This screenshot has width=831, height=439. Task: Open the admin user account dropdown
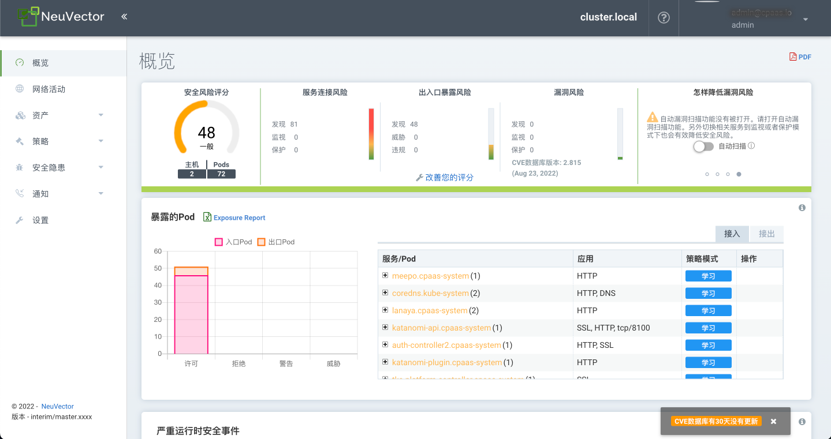(805, 19)
